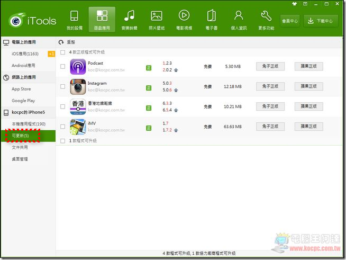Click the Podcast upgrade arrow icon
This screenshot has height=260, width=346.
pyautogui.click(x=176, y=70)
